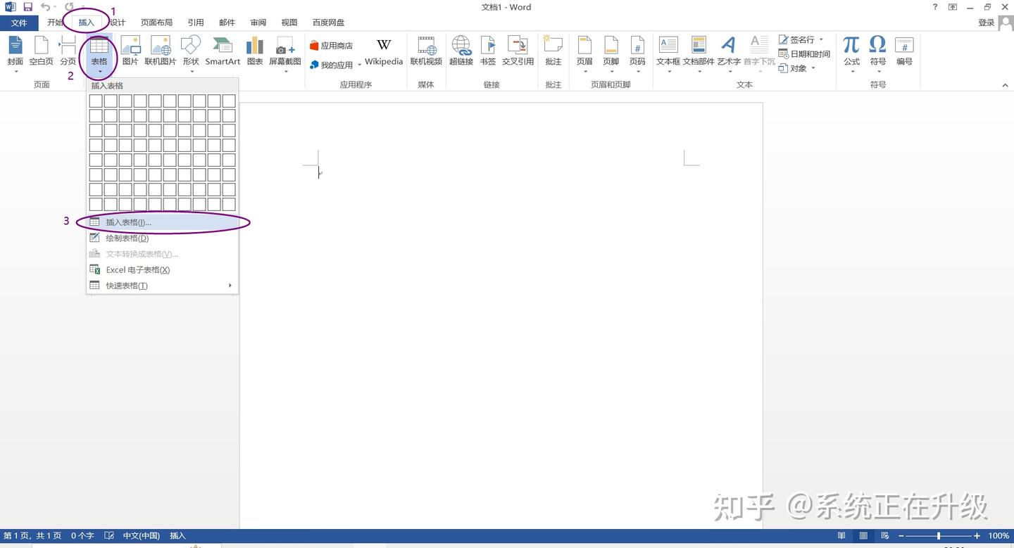Choose Excel Spreadsheet (Excel 电子表格) entry
Viewport: 1014px width, 548px height.
(162, 270)
